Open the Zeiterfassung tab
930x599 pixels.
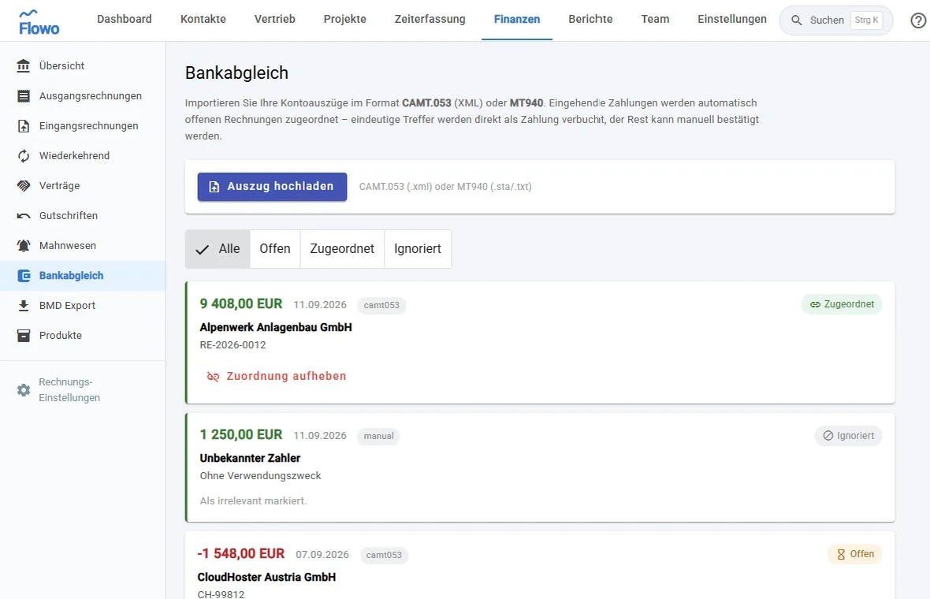coord(430,20)
